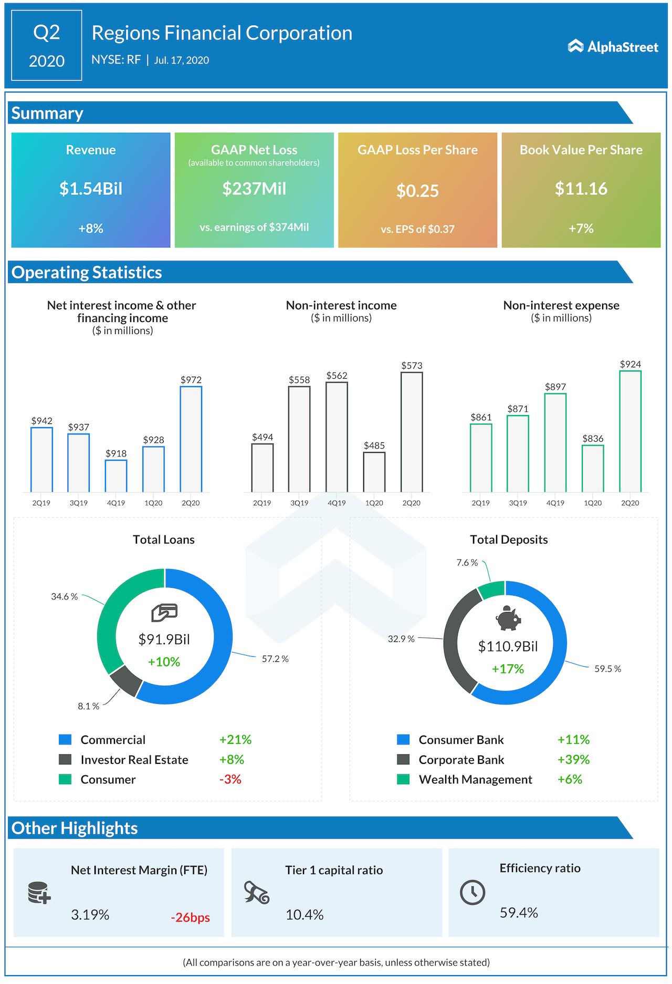
Task: Click the $972 bar in Net interest income chart
Action: [191, 439]
